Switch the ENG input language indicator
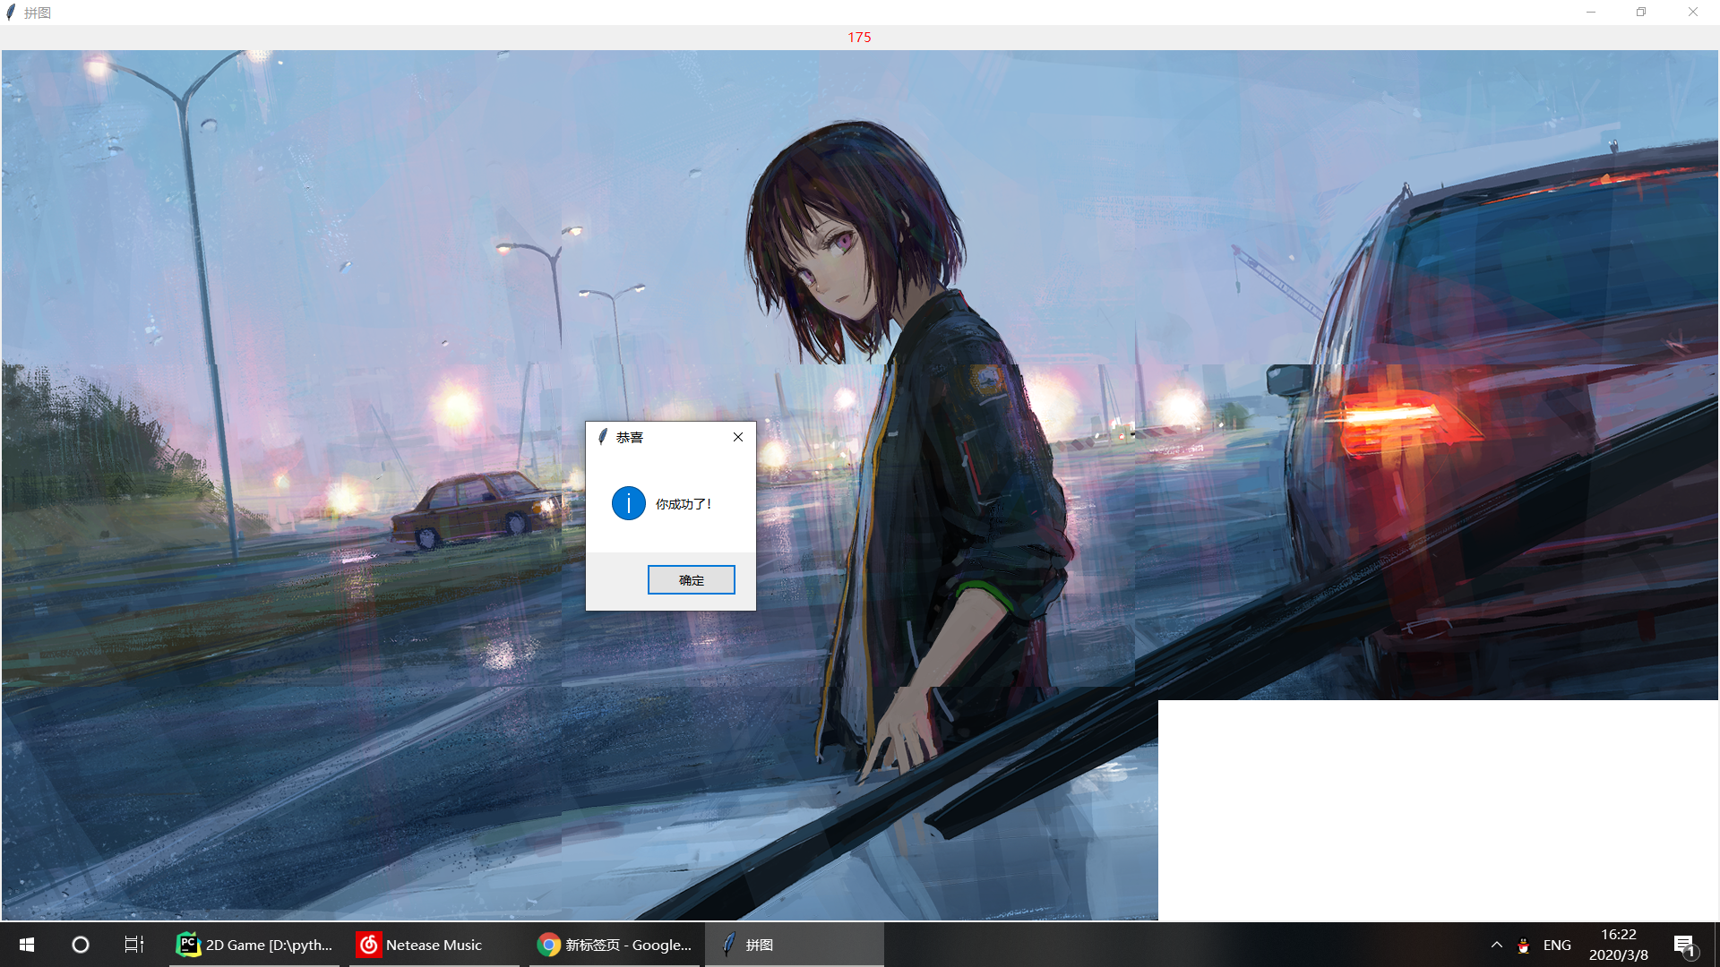This screenshot has width=1720, height=967. tap(1557, 945)
